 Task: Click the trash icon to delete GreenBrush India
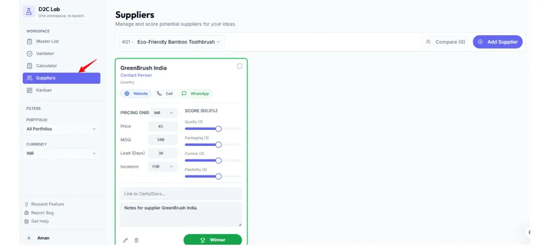136,240
